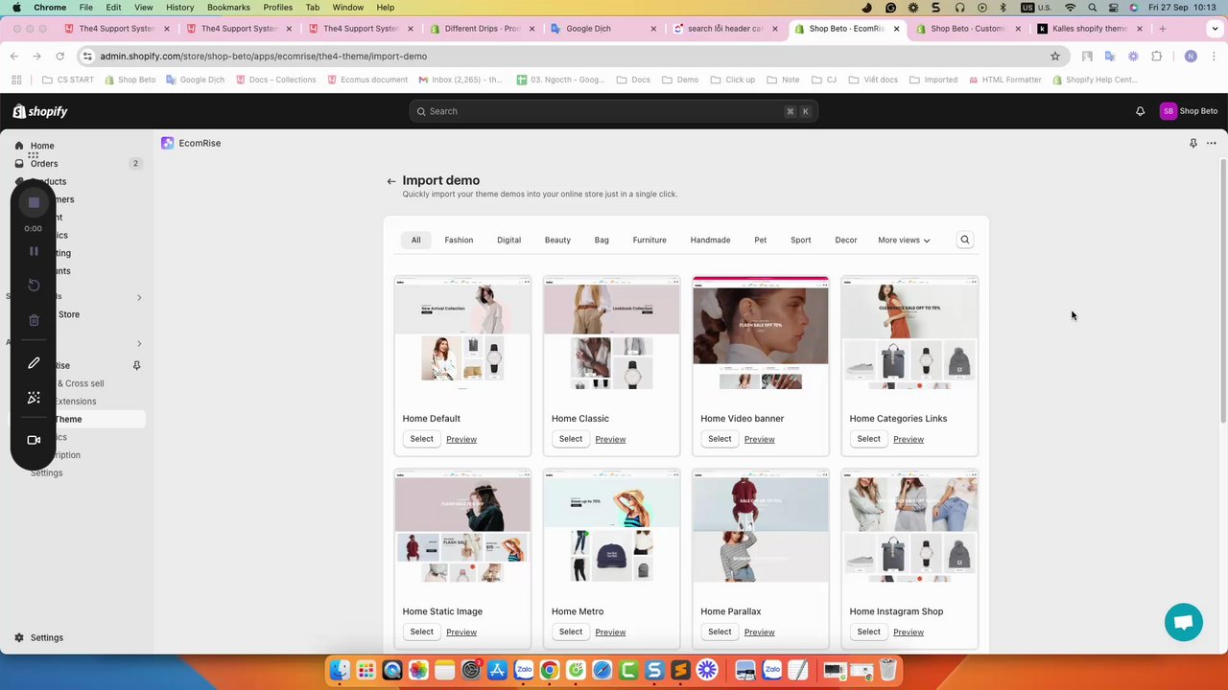The image size is (1228, 690).
Task: Open Finder from the Dock
Action: click(x=340, y=670)
